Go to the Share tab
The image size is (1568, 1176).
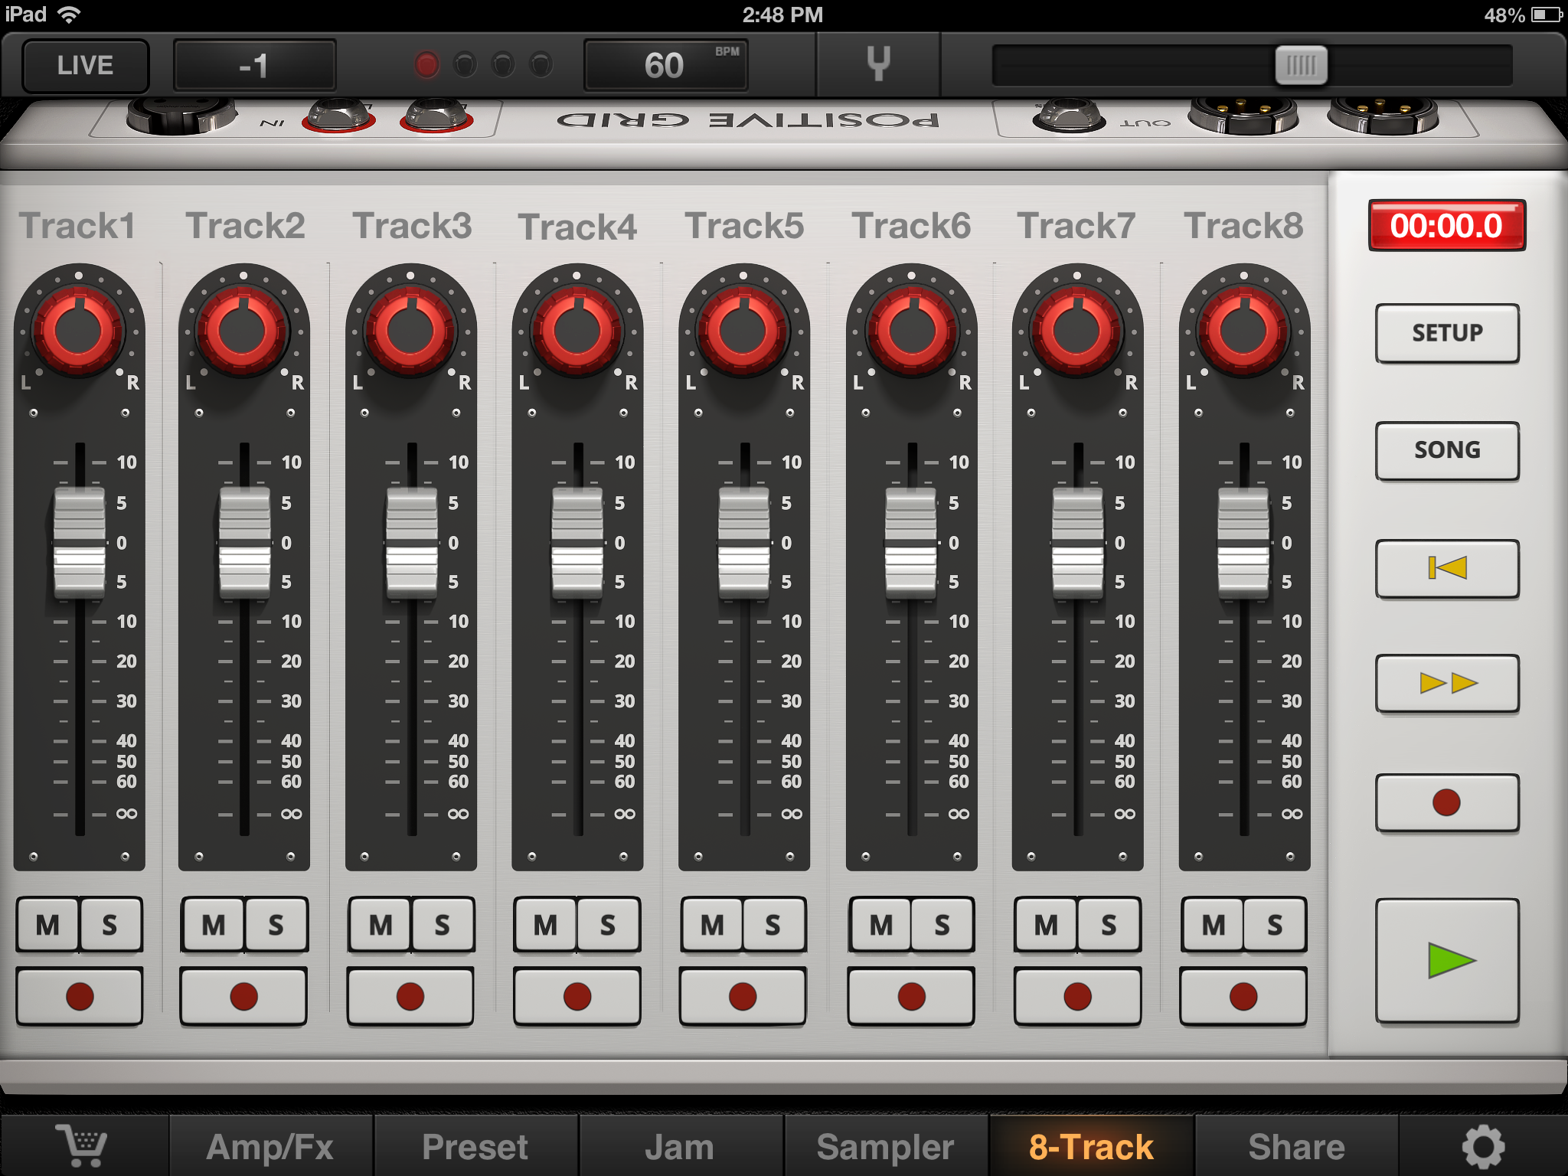tap(1296, 1146)
